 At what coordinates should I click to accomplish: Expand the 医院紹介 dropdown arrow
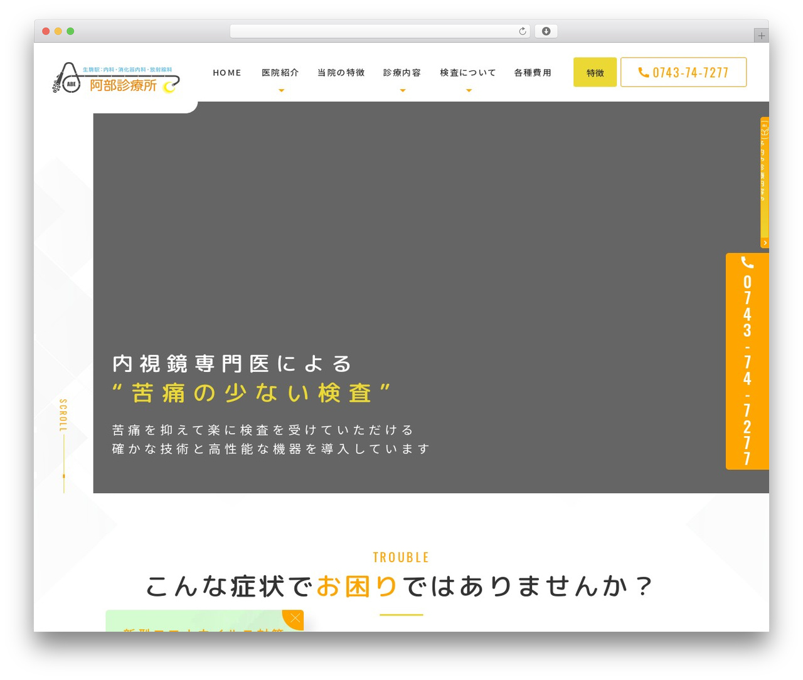click(x=281, y=91)
